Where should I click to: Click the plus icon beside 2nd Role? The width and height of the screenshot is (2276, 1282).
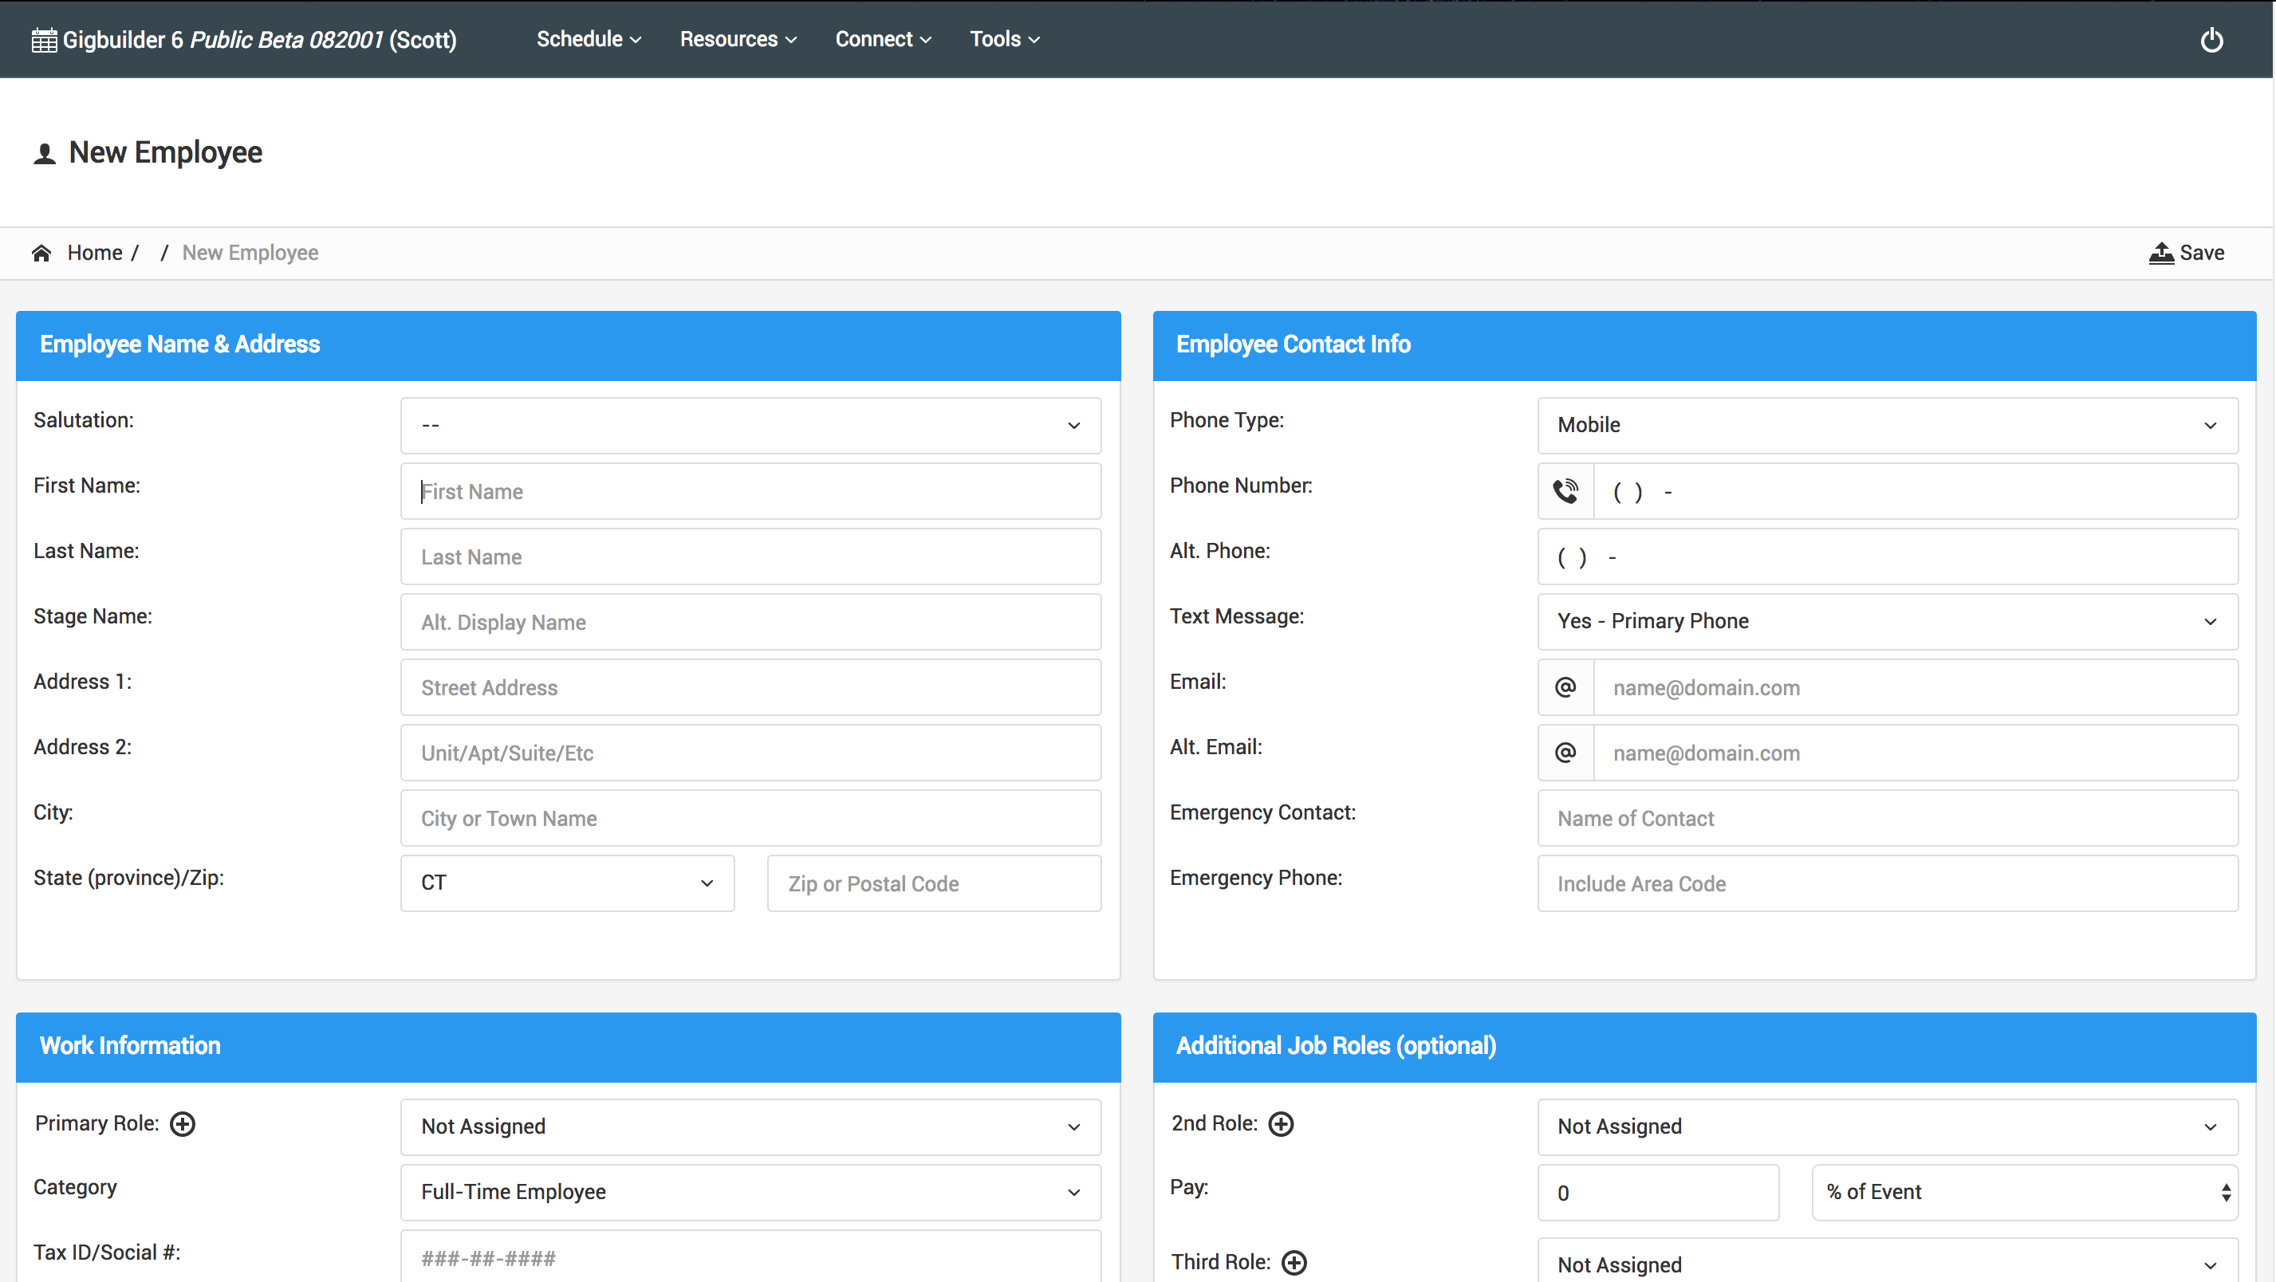[x=1280, y=1124]
